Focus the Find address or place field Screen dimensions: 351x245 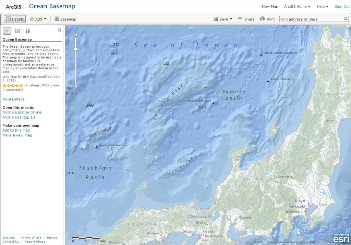(311, 19)
